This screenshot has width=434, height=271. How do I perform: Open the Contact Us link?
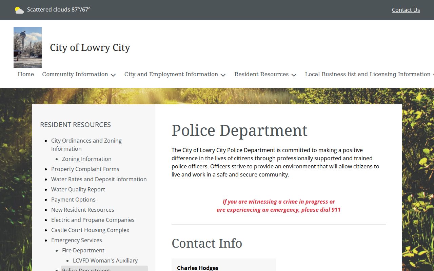[406, 10]
